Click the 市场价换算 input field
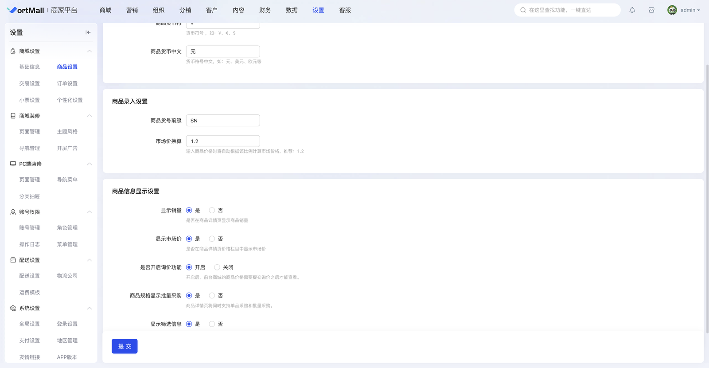 tap(223, 141)
